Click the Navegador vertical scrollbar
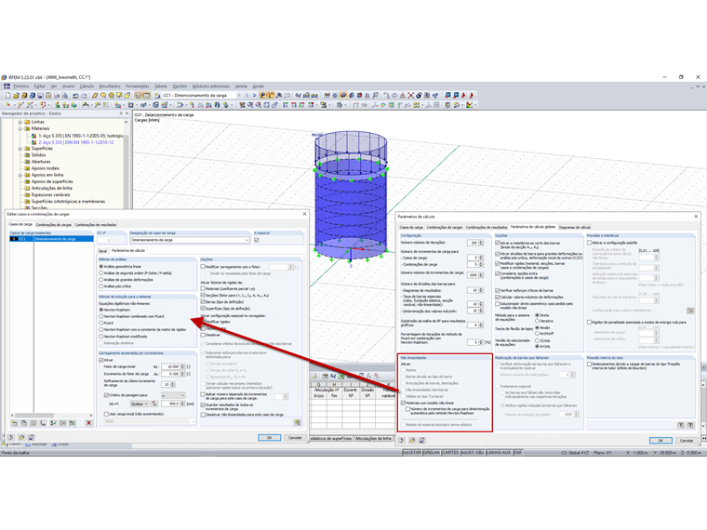The width and height of the screenshot is (707, 530). (126, 163)
